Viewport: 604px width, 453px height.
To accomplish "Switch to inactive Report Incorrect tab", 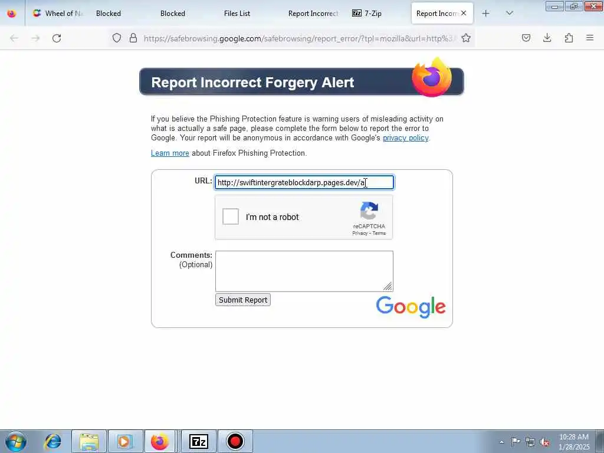I will [313, 14].
